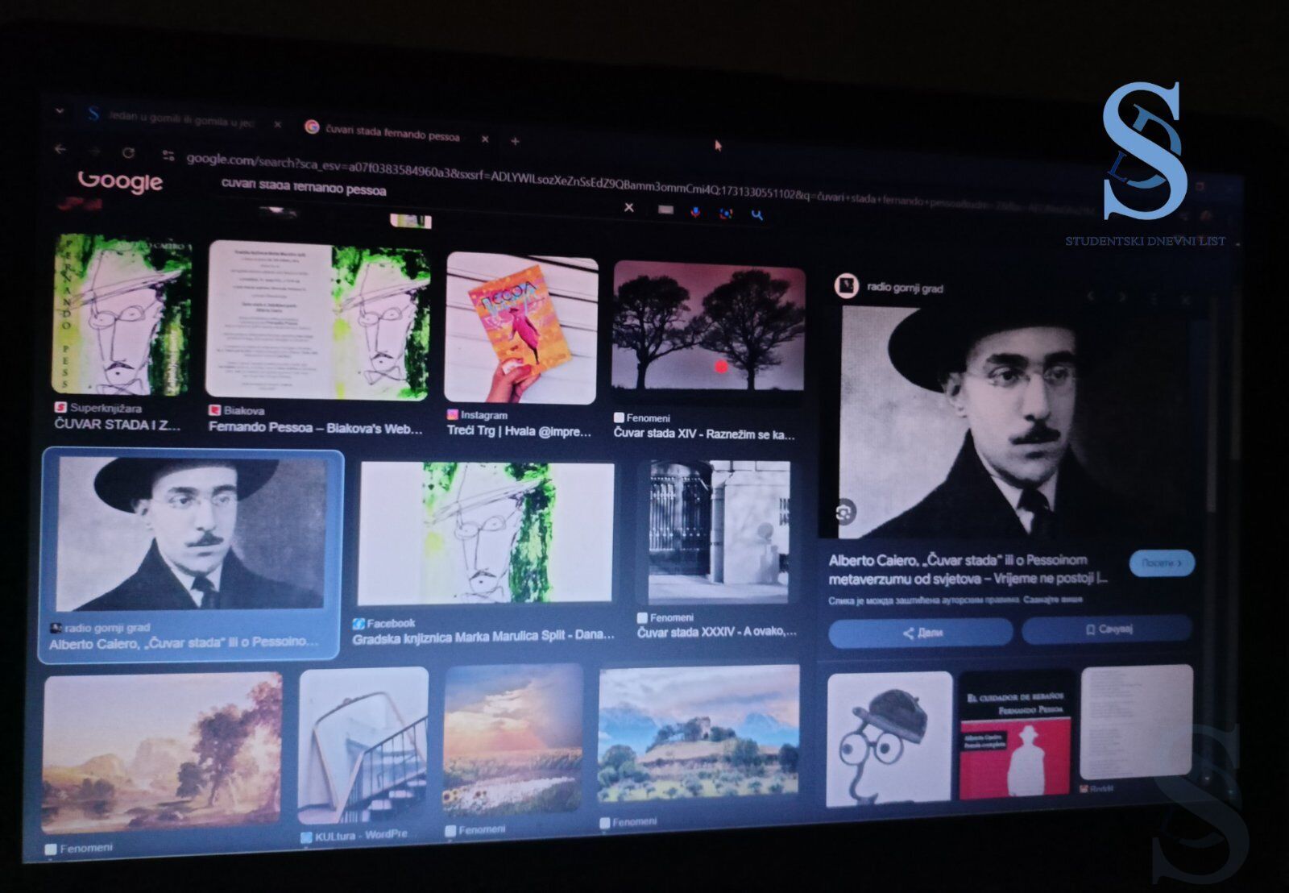Open site information icon beside URL
Viewport: 1289px width, 893px height.
click(168, 155)
